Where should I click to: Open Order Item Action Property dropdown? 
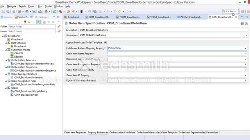(245, 70)
